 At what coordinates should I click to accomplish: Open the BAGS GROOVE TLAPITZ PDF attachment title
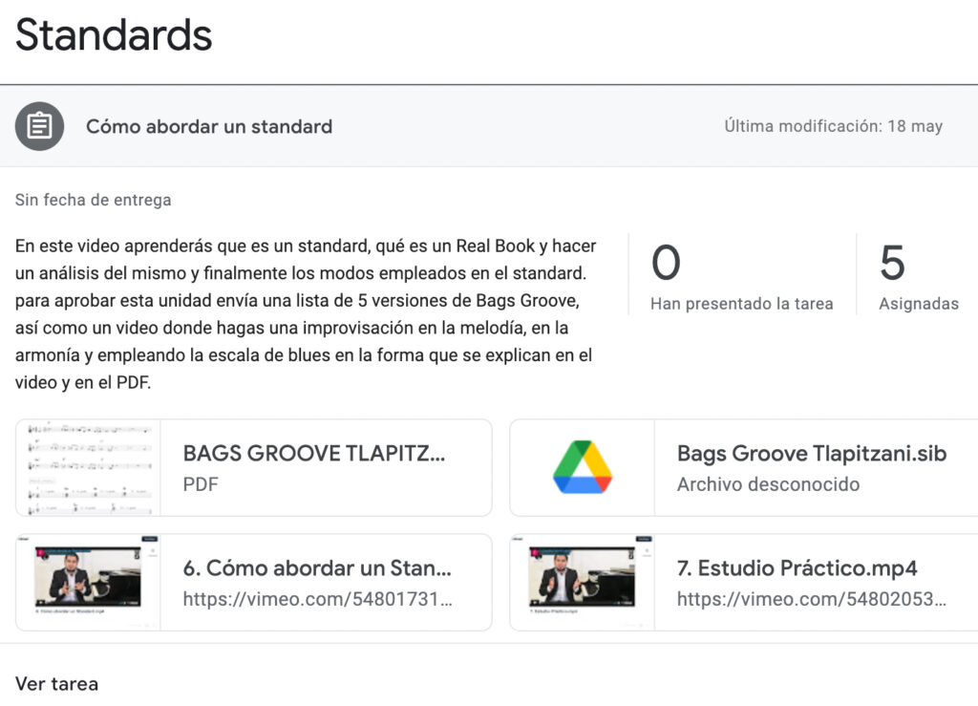(x=314, y=453)
